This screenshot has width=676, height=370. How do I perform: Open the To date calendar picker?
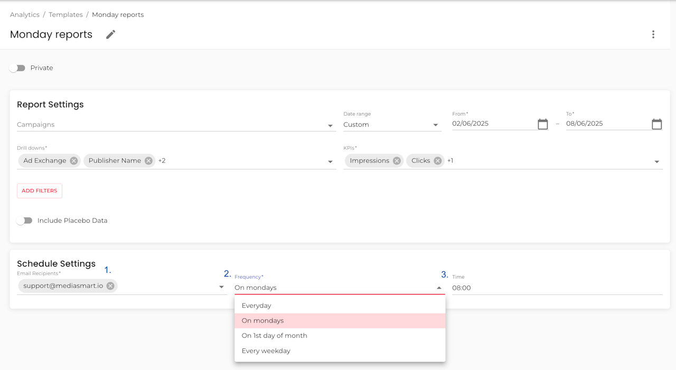(656, 124)
